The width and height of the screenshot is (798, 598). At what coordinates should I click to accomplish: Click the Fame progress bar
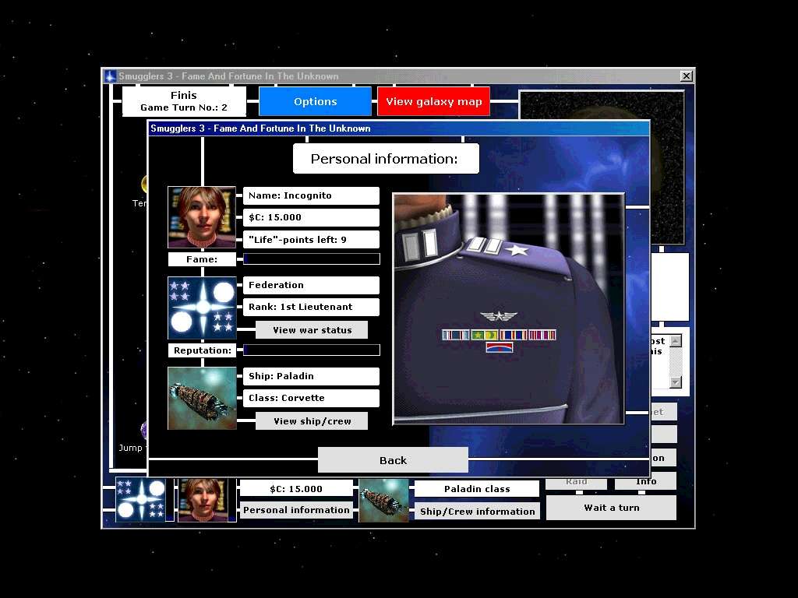point(312,259)
